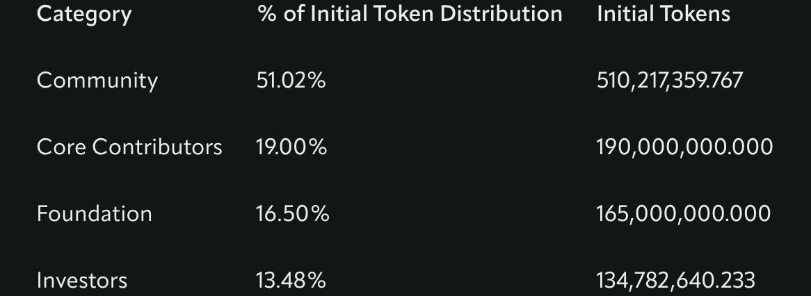Click the 16.50% distribution percentage
This screenshot has height=296, width=811.
(x=292, y=213)
